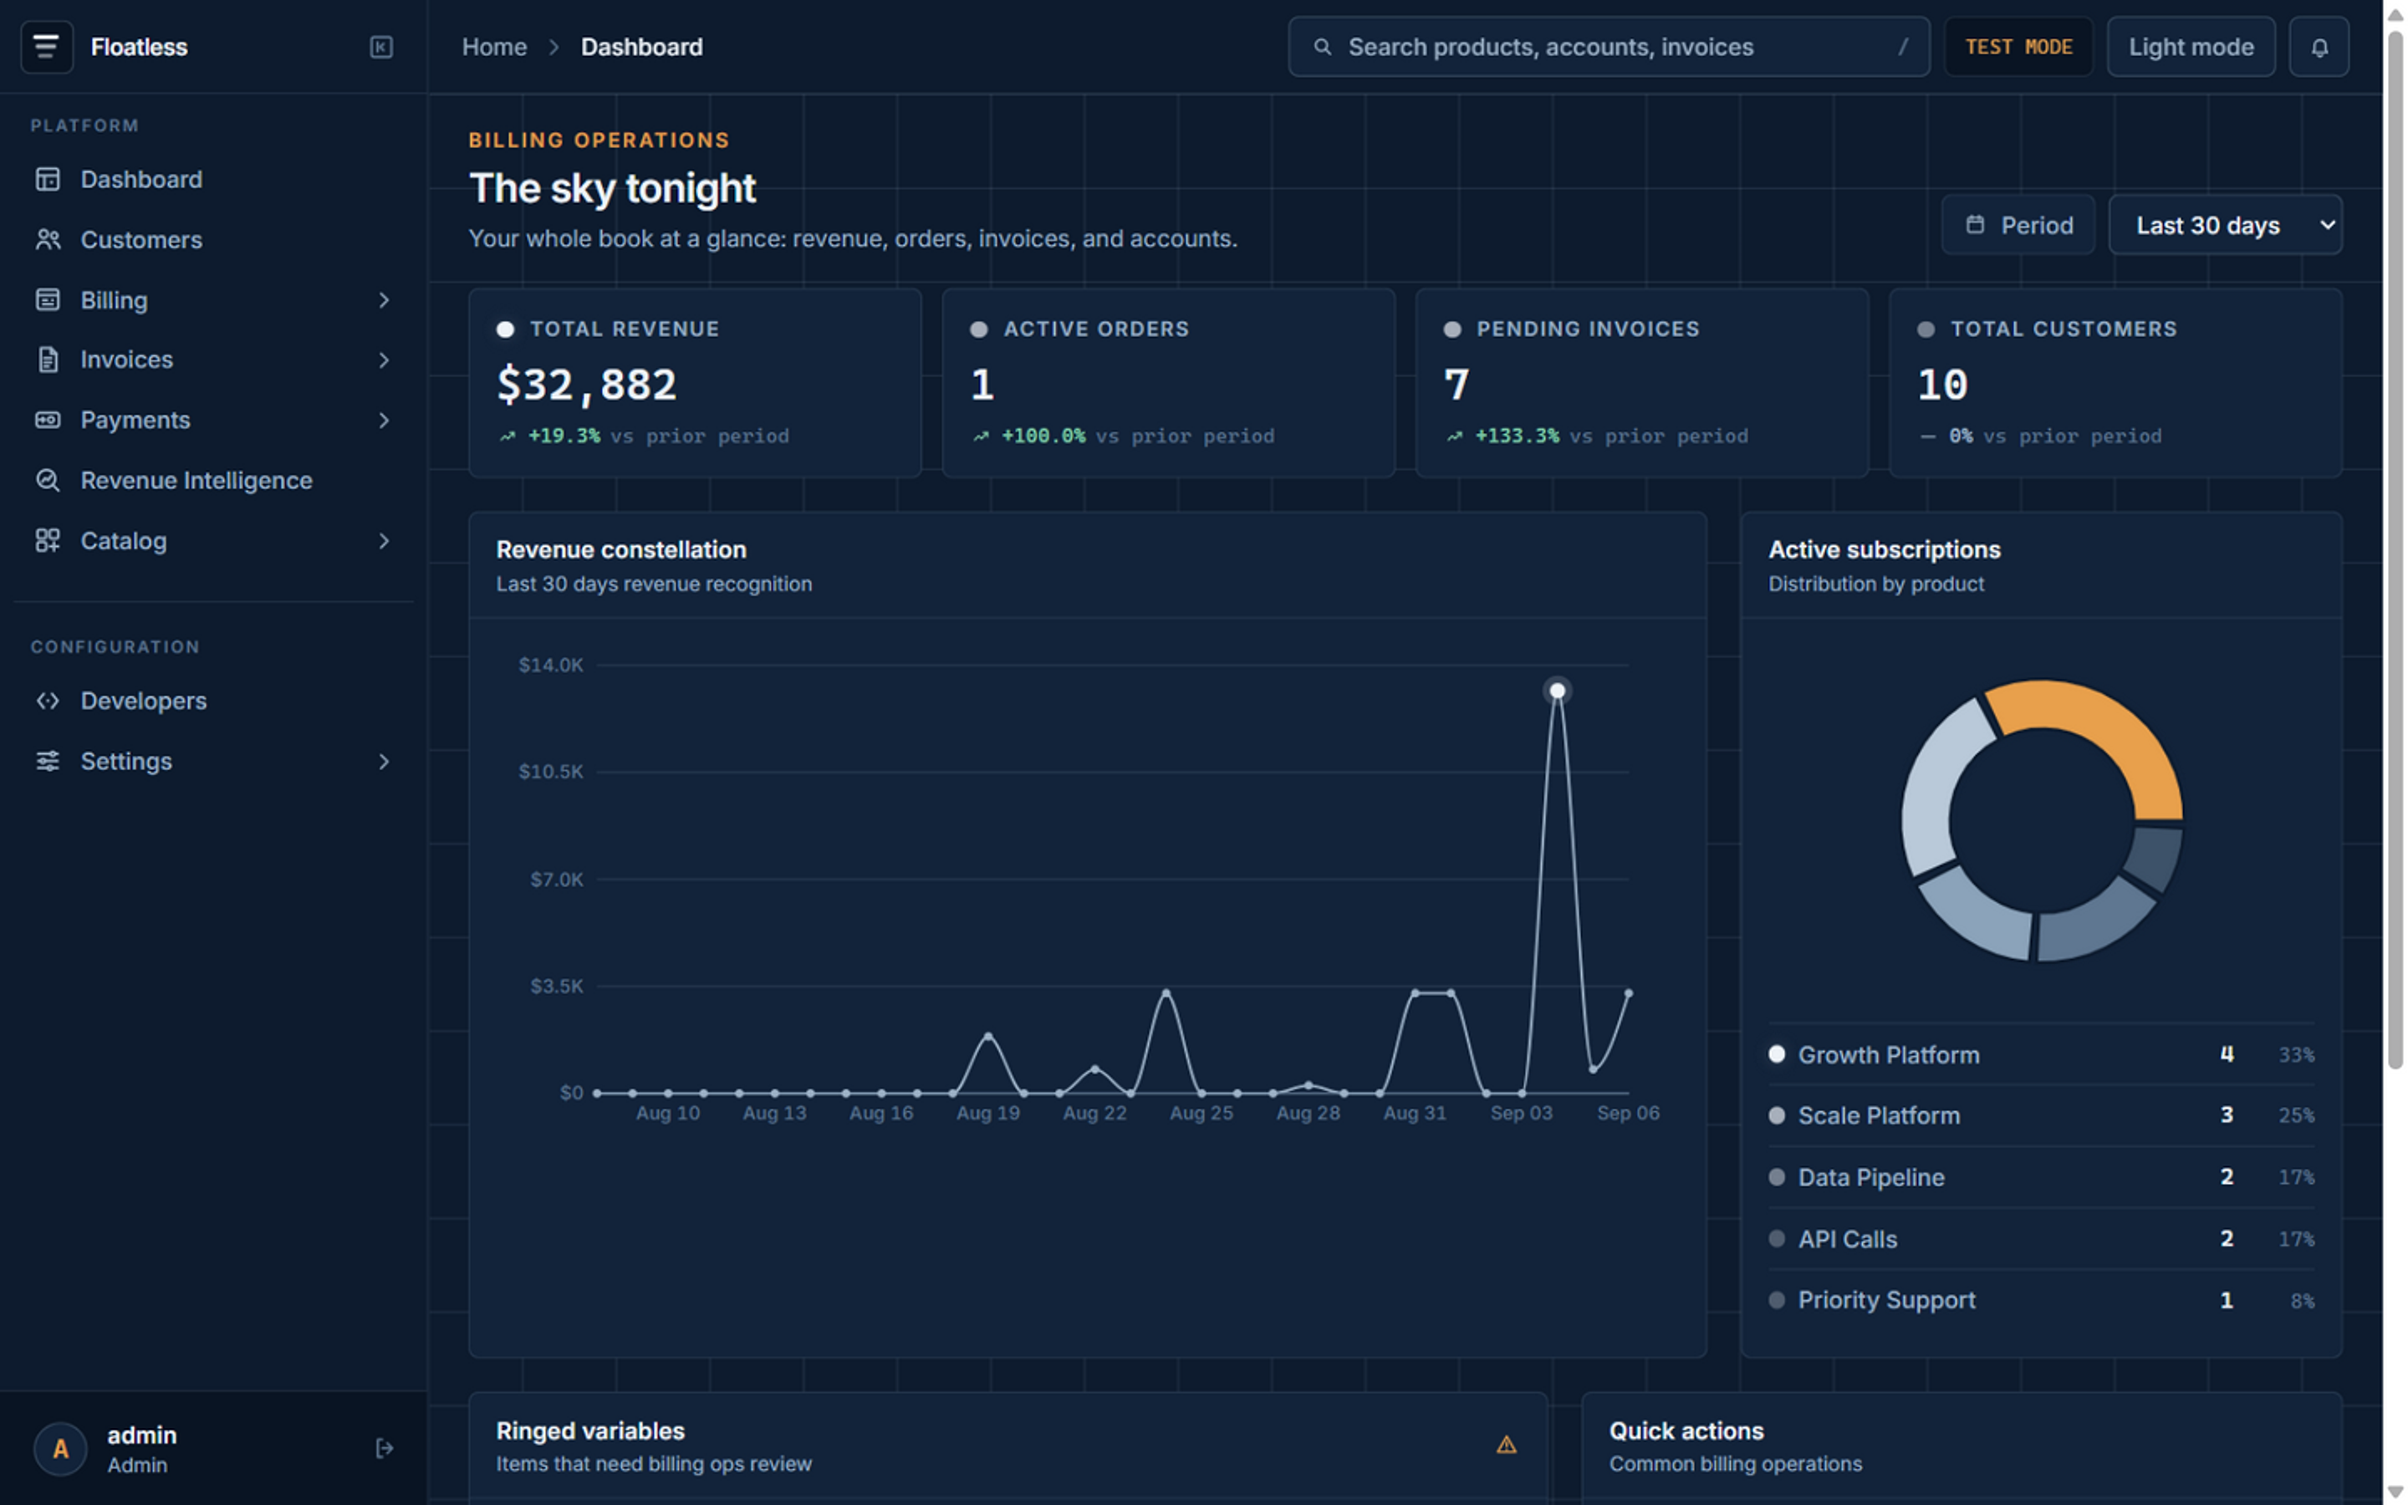
Task: Click the Billing sidebar icon
Action: pyautogui.click(x=48, y=299)
